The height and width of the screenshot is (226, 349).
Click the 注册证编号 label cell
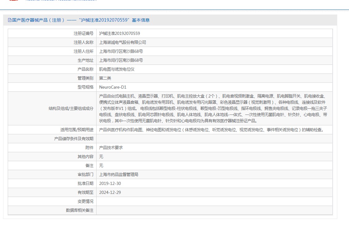click(52, 34)
